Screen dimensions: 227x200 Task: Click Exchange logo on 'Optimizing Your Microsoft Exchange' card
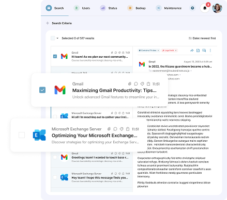tap(39, 135)
